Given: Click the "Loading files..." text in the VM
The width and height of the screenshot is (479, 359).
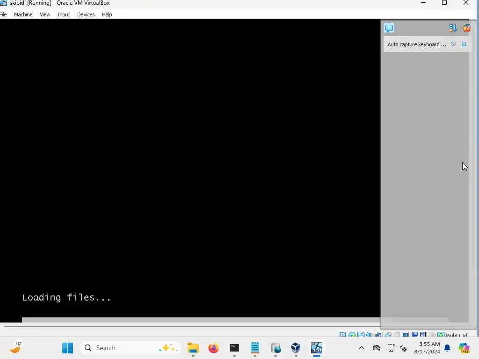Looking at the screenshot, I should point(66,297).
